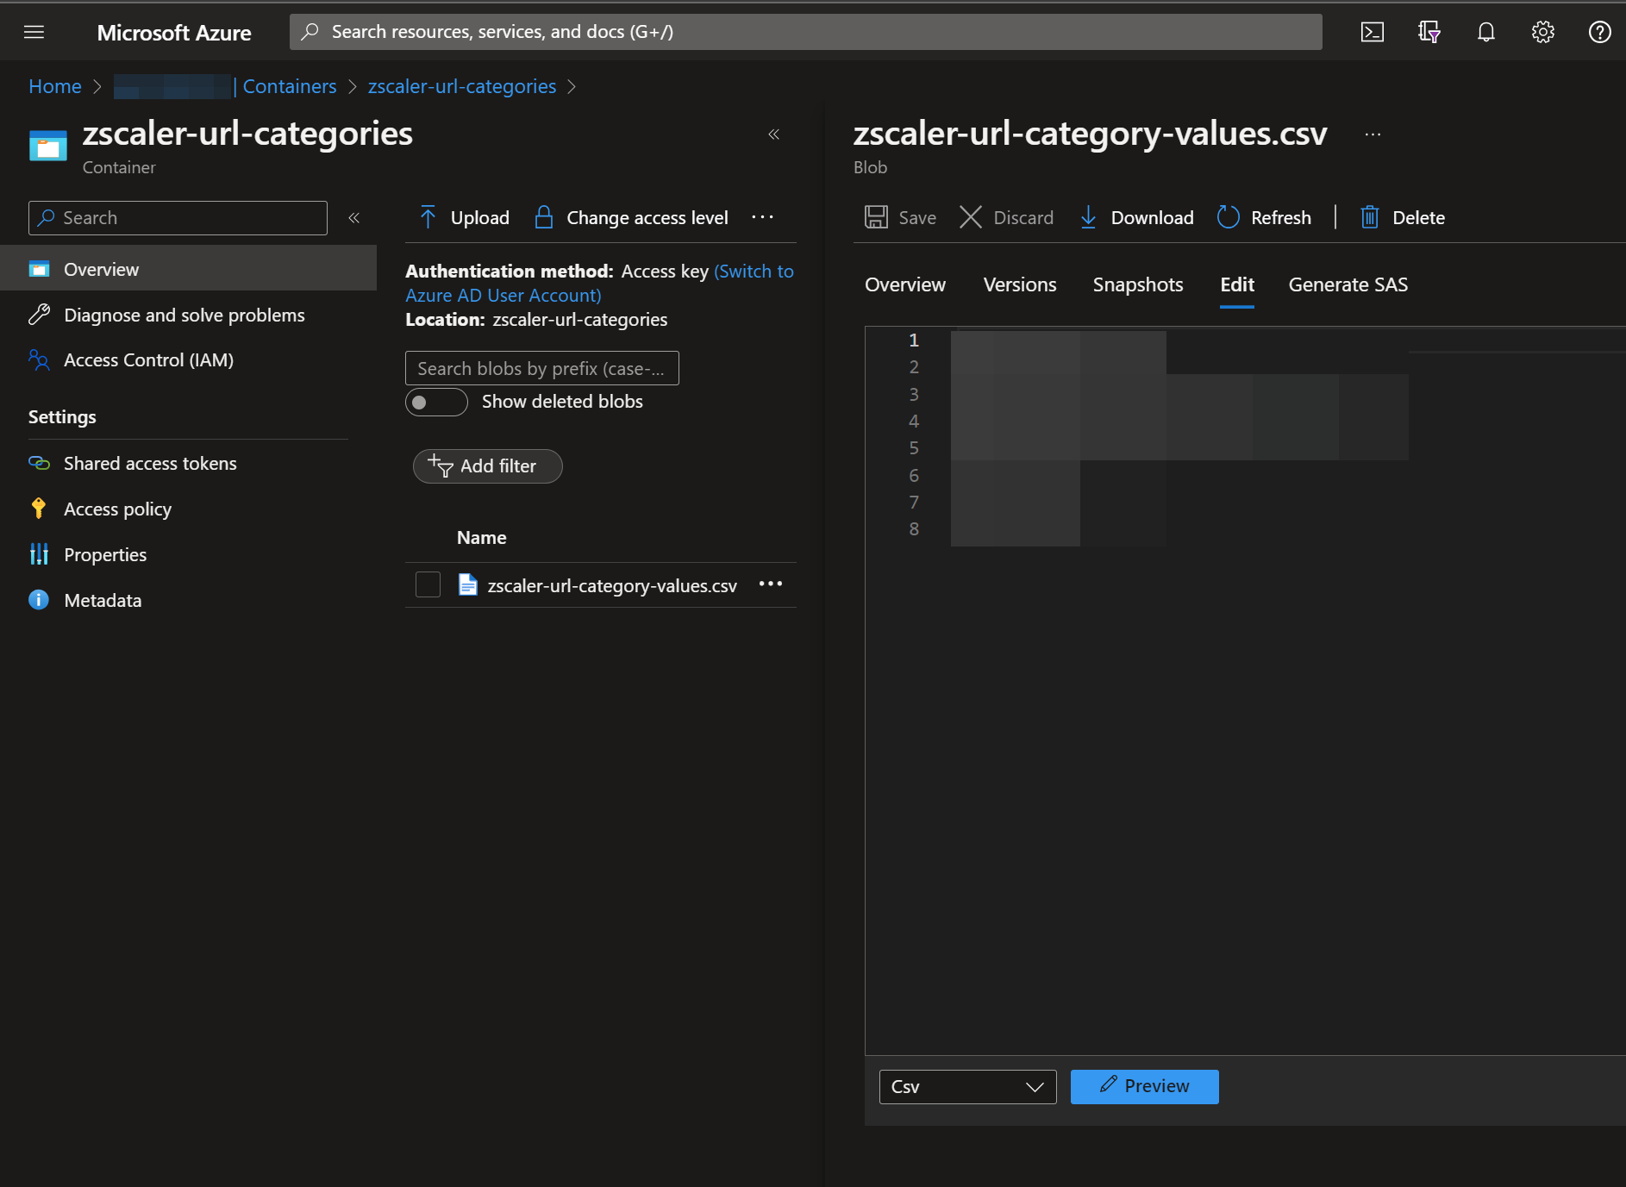The height and width of the screenshot is (1187, 1626).
Task: Click the Properties bars icon
Action: 39,554
